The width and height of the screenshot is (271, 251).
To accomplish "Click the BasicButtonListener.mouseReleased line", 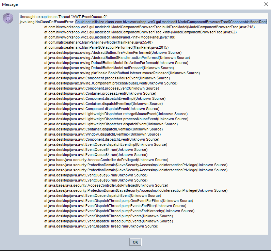I will [122, 73].
